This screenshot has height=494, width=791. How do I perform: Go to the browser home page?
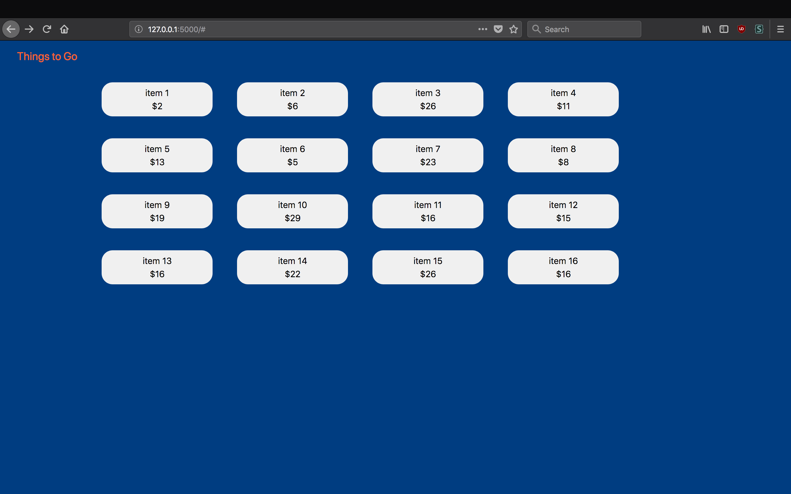64,29
